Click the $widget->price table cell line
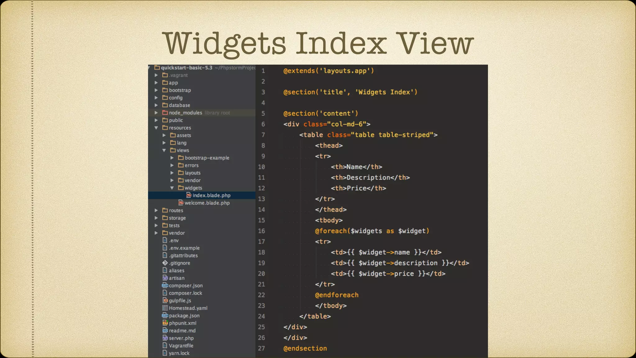Viewport: 636px width, 358px height. click(388, 273)
